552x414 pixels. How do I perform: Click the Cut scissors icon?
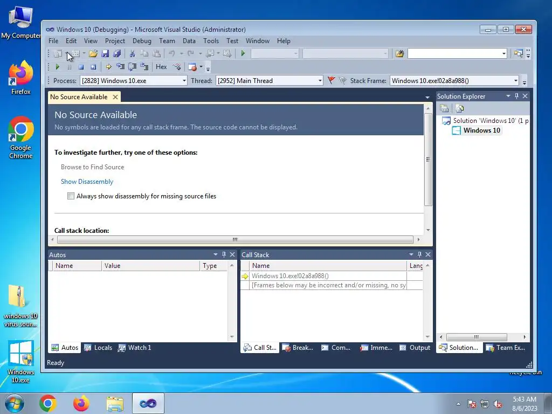tap(133, 53)
